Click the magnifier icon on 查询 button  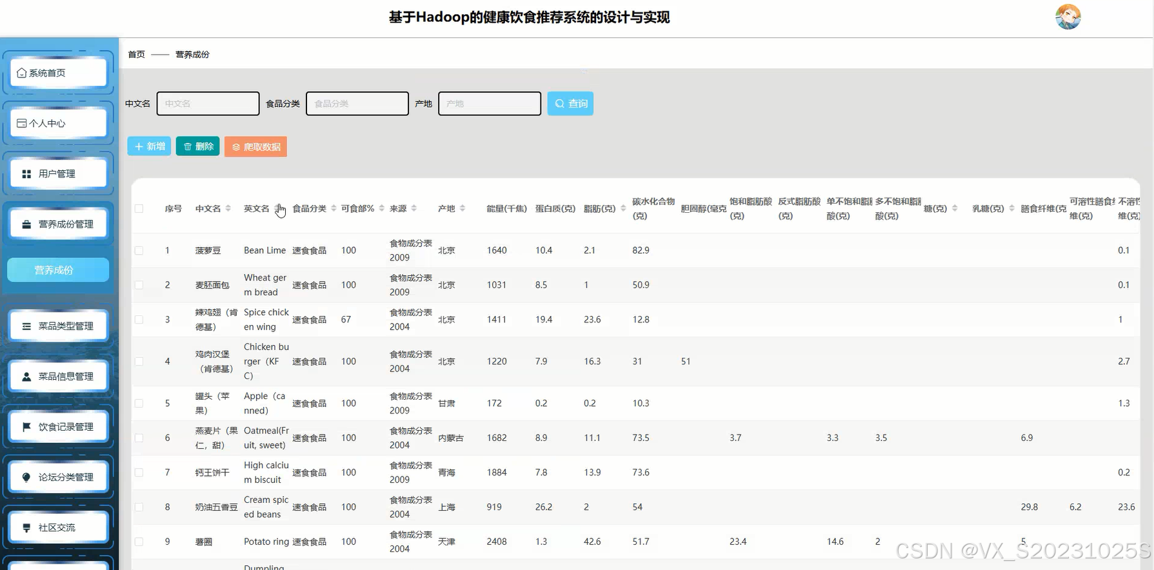(559, 103)
